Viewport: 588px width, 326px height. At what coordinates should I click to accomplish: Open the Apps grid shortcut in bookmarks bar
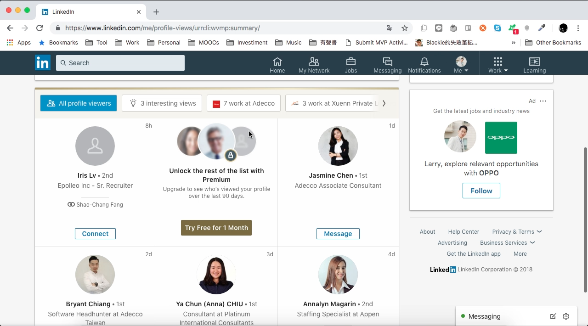[x=18, y=43]
